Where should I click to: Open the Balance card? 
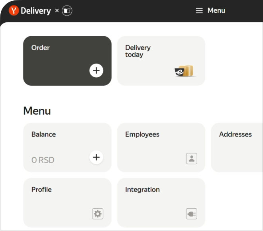point(67,147)
